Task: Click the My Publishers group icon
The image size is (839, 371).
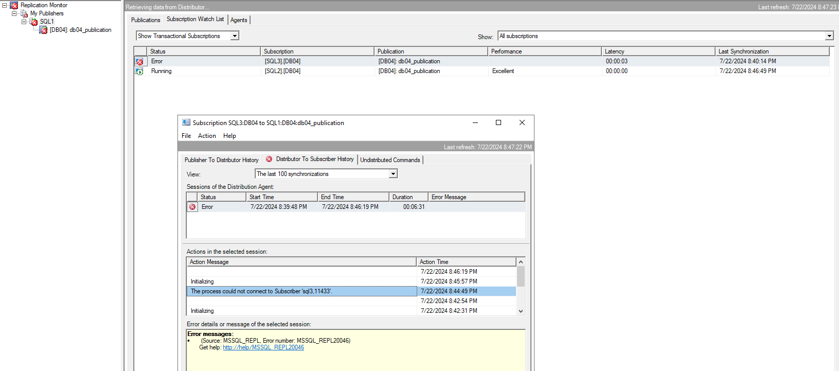Action: 24,14
